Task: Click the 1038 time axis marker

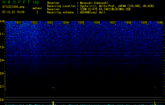Action: (128, 23)
